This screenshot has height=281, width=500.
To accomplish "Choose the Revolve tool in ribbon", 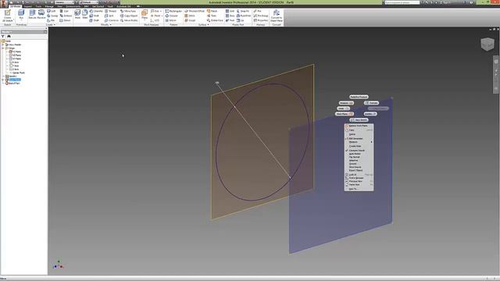I will click(41, 14).
